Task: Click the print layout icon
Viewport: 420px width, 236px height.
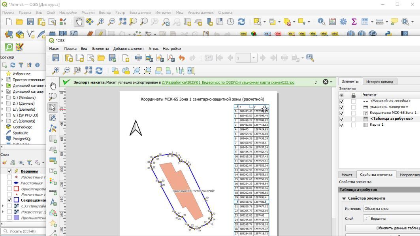Action: click(x=138, y=58)
